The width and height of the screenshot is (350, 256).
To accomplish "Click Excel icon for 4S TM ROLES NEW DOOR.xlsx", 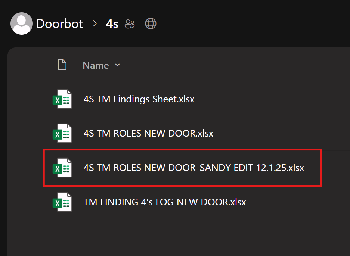I will pyautogui.click(x=62, y=133).
